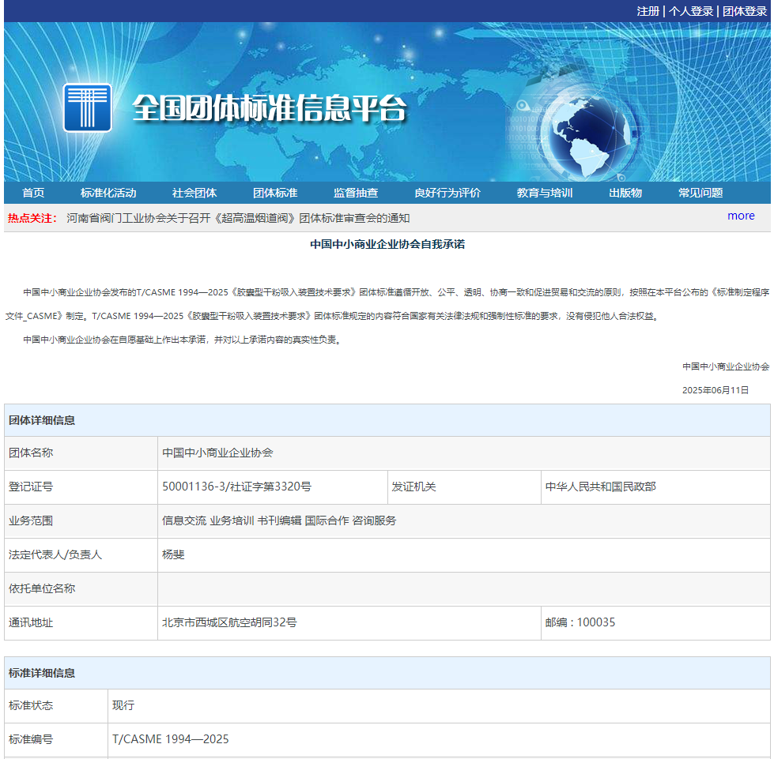The image size is (774, 759).
Task: Click the 团体详细信息 section header
Action: (x=42, y=420)
